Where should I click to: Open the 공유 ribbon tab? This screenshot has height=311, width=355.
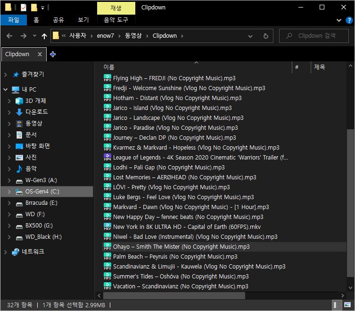(x=58, y=20)
